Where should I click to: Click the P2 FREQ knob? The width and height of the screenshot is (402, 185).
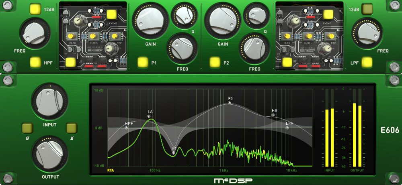pos(254,49)
